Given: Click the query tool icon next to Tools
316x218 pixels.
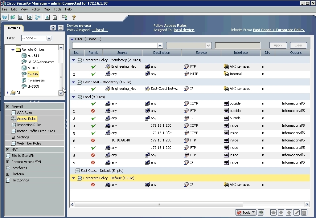Looking at the screenshot, I should (261, 212).
